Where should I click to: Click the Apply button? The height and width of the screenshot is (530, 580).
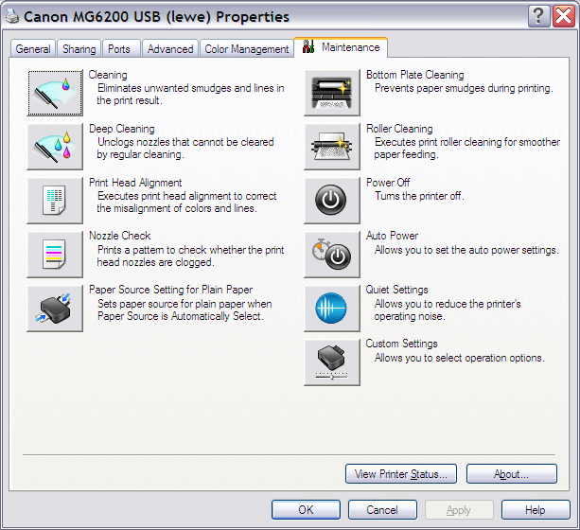459,509
